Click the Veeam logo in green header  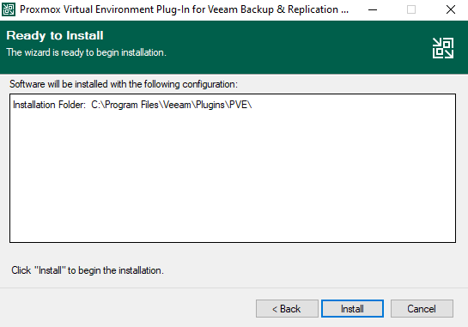click(443, 48)
